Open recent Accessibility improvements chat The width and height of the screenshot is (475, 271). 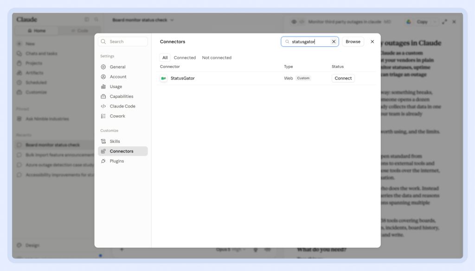click(55, 175)
